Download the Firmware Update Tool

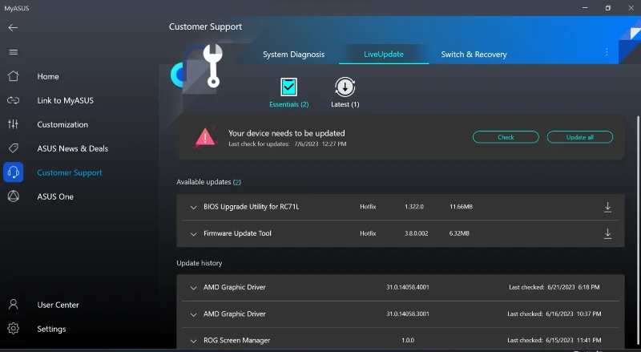[607, 233]
